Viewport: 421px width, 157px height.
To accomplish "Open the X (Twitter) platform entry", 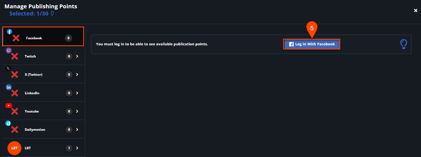I will click(43, 74).
